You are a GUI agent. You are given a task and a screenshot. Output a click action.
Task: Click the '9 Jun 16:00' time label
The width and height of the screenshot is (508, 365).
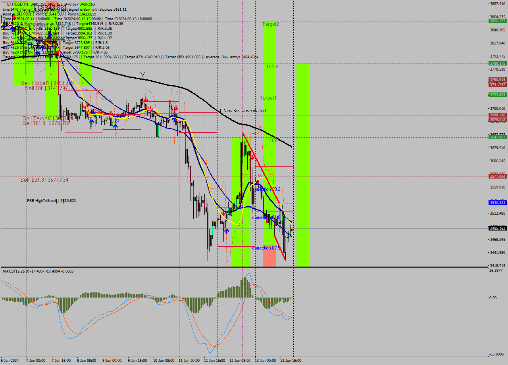137,361
